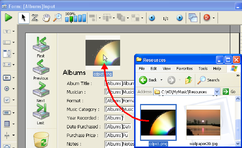Image resolution: width=242 pixels, height=148 pixels.
Task: Click the [Albums]Year Recorded field
Action: (114, 118)
